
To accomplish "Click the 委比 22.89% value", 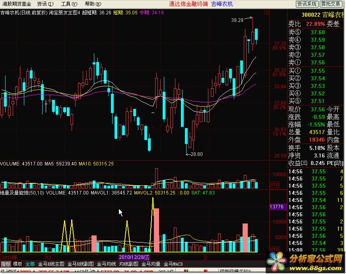I will [x=315, y=24].
